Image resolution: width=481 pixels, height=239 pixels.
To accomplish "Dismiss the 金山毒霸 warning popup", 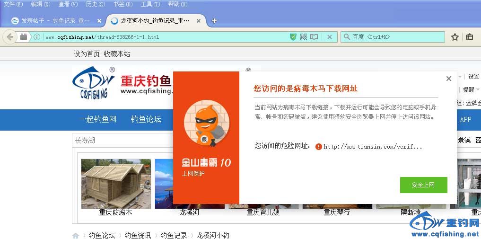I will click(x=449, y=79).
